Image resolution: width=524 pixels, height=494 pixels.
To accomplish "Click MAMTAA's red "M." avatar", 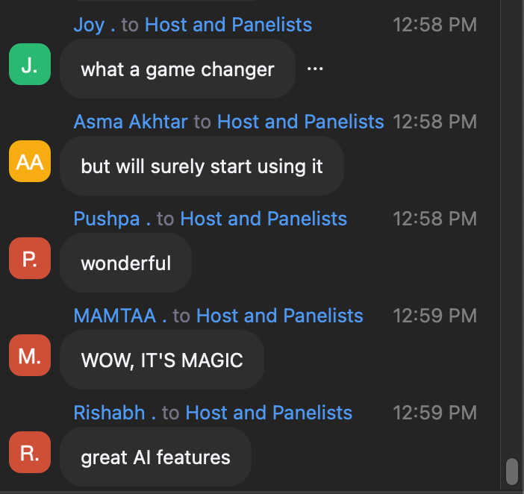I will coord(29,356).
